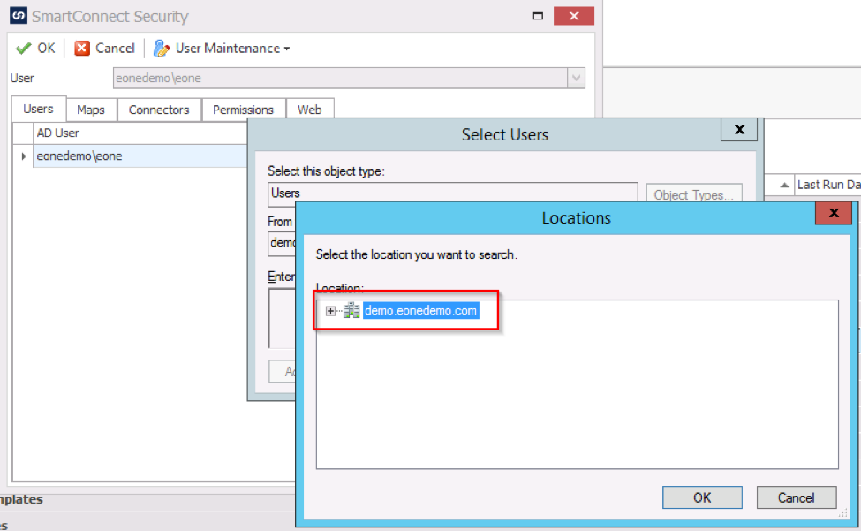
Task: Click Cancel in the Locations dialog
Action: click(x=797, y=497)
